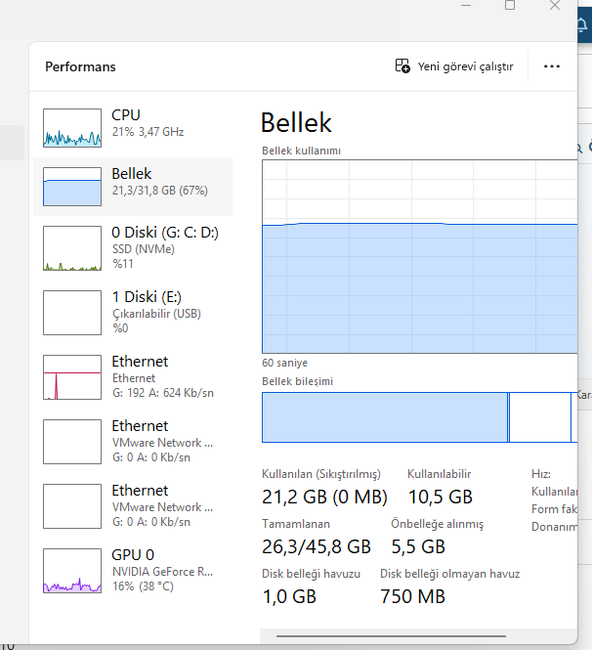The image size is (592, 650).
Task: Select the CPU entry label
Action: [126, 115]
